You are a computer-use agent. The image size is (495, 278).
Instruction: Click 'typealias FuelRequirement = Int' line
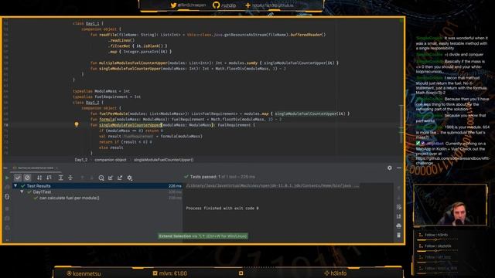click(107, 97)
